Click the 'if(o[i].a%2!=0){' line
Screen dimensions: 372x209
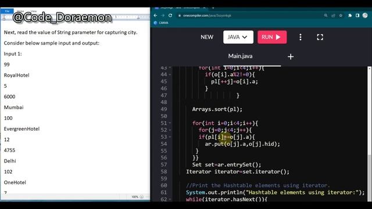[x=230, y=74]
